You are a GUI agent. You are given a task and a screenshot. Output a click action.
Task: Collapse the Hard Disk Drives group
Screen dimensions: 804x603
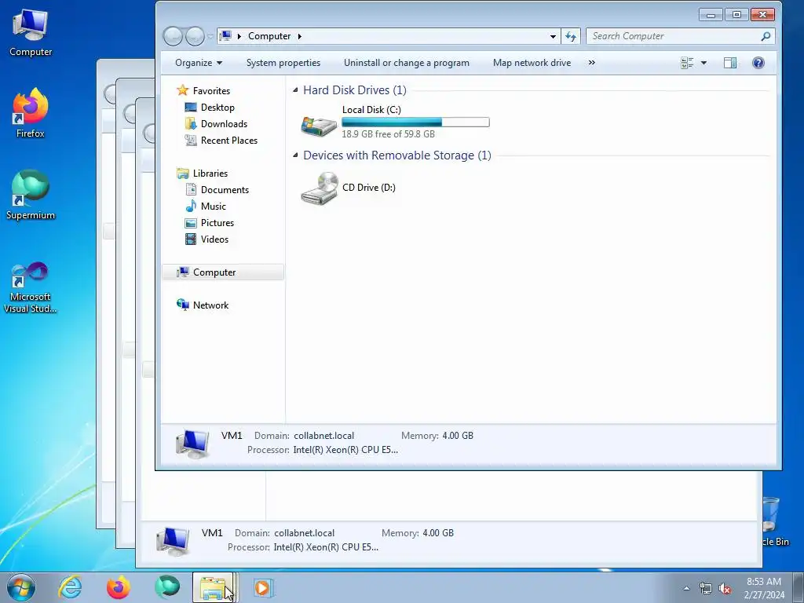295,90
